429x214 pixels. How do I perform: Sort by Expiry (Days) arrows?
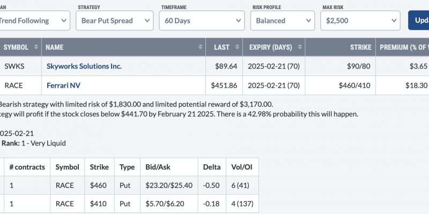pyautogui.click(x=300, y=47)
